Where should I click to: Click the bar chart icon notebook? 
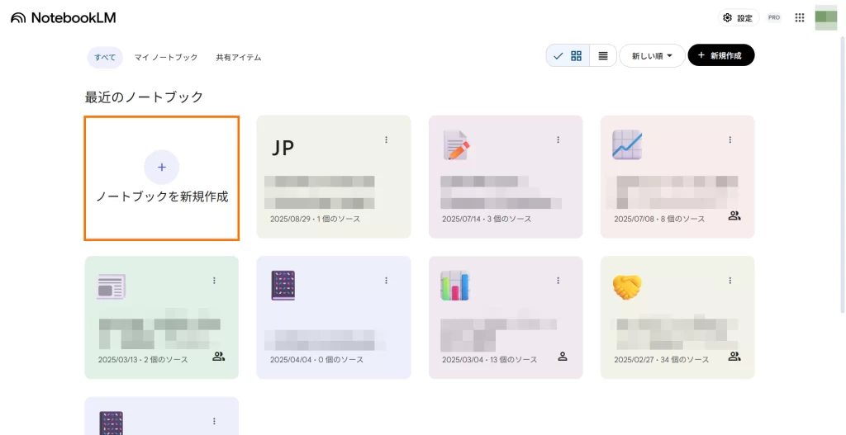click(506, 318)
